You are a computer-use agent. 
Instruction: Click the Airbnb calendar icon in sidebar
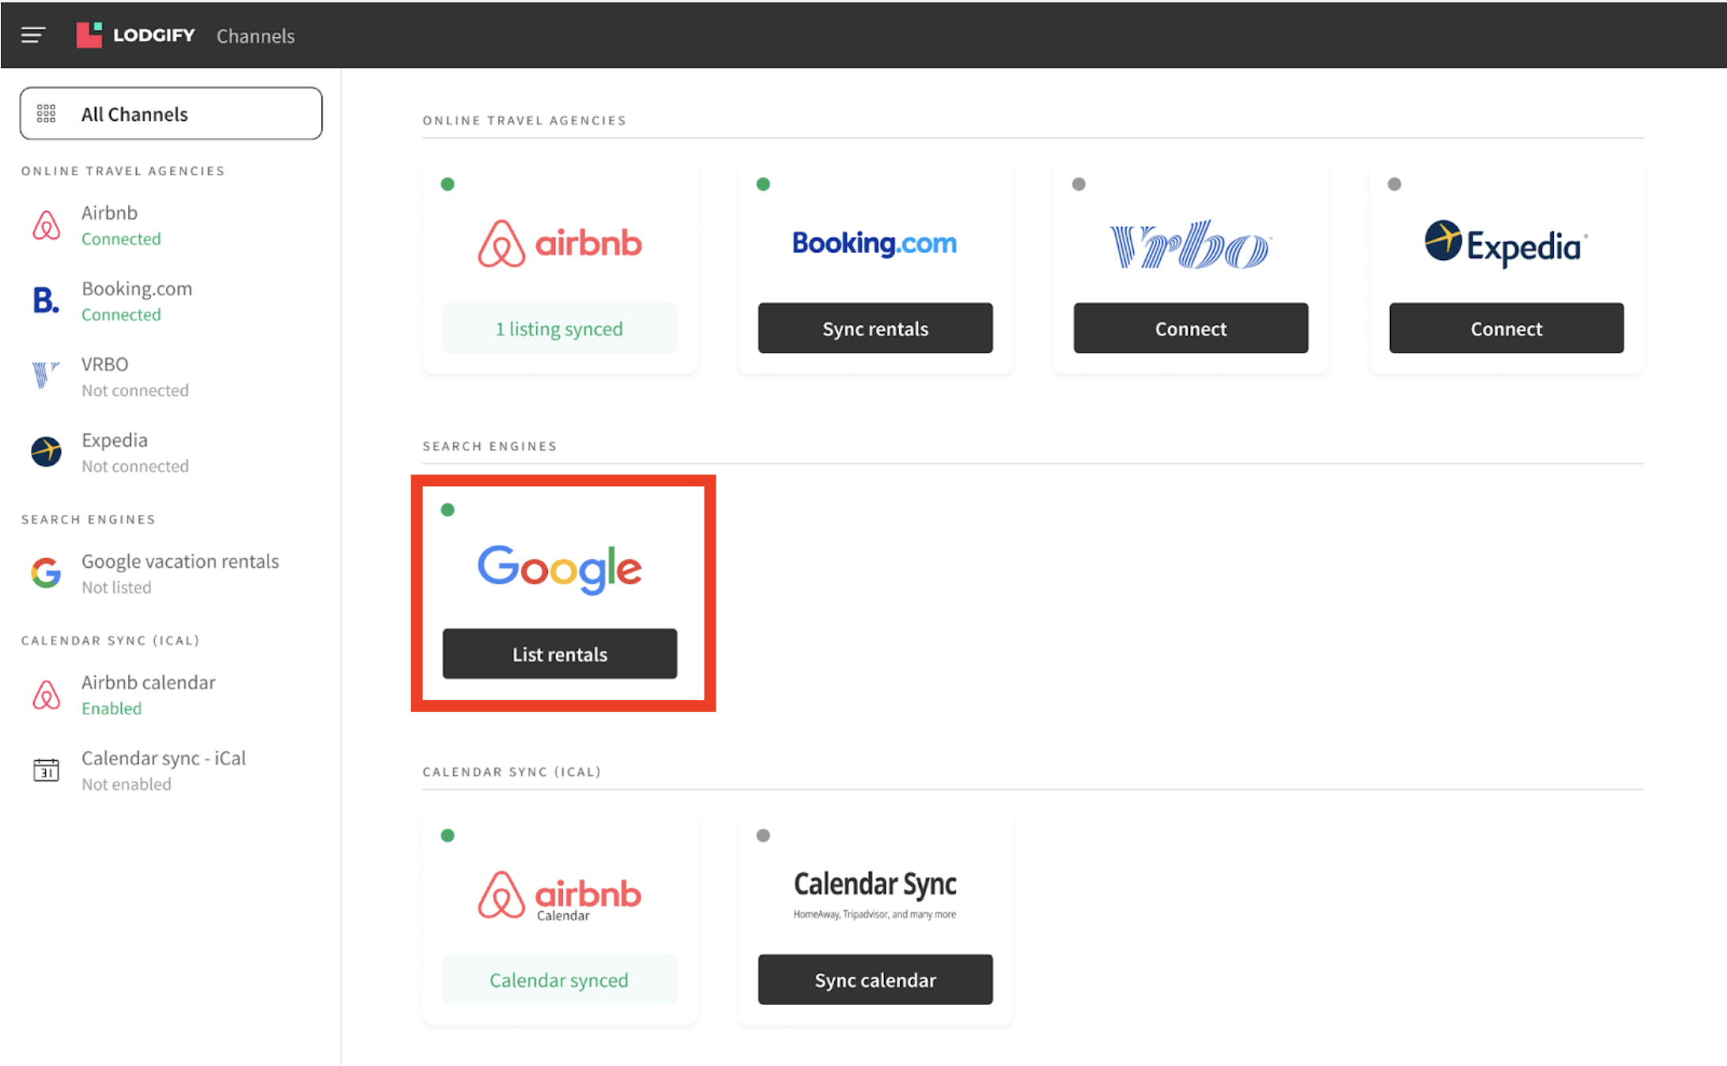(47, 694)
